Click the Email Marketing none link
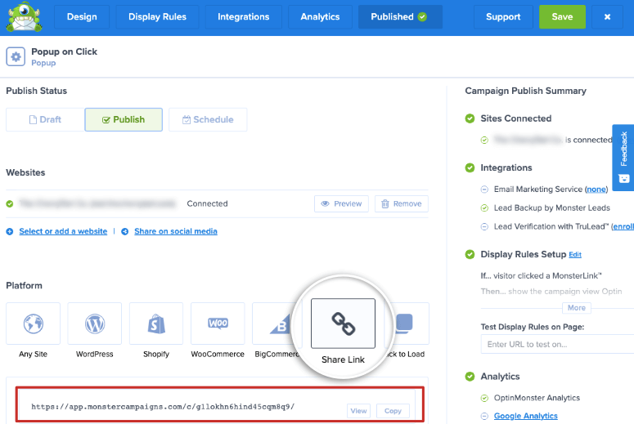The width and height of the screenshot is (634, 424). (x=596, y=190)
